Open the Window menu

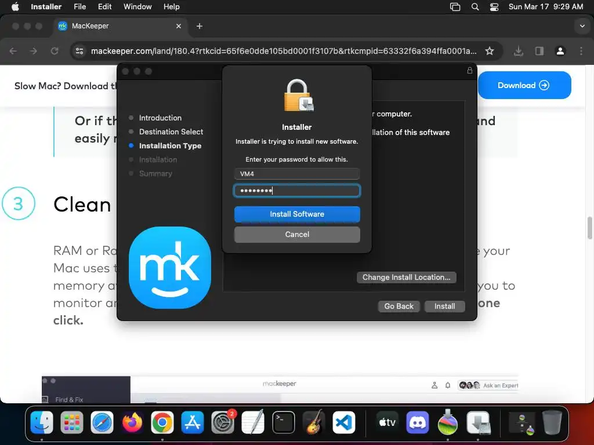coord(137,7)
